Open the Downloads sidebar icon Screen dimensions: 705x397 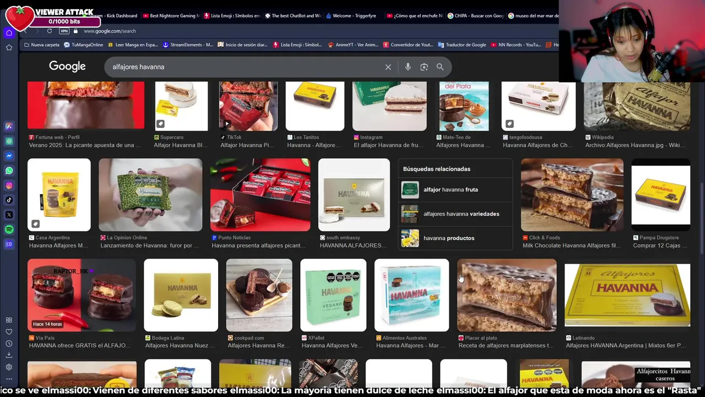pyautogui.click(x=9, y=355)
